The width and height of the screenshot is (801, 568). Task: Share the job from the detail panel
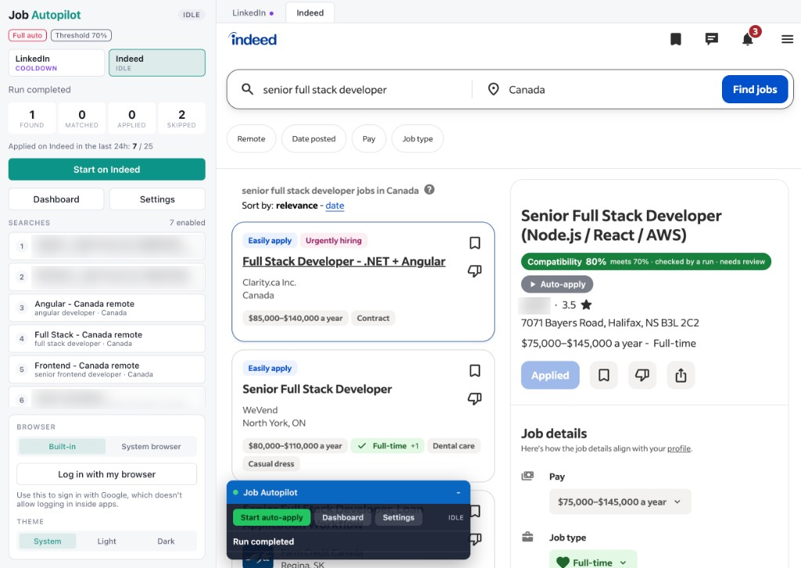pos(681,376)
